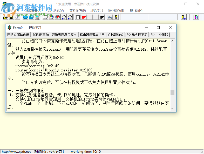Click the Form9 window title icon
204x154 pixels.
point(10,28)
